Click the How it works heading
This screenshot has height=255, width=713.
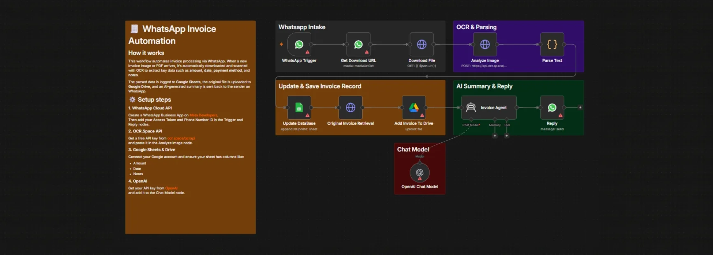[146, 53]
